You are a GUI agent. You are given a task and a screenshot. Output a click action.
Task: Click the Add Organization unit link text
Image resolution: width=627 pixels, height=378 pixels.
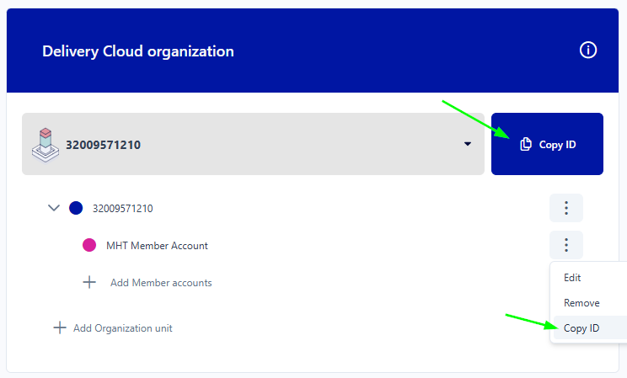pyautogui.click(x=123, y=328)
